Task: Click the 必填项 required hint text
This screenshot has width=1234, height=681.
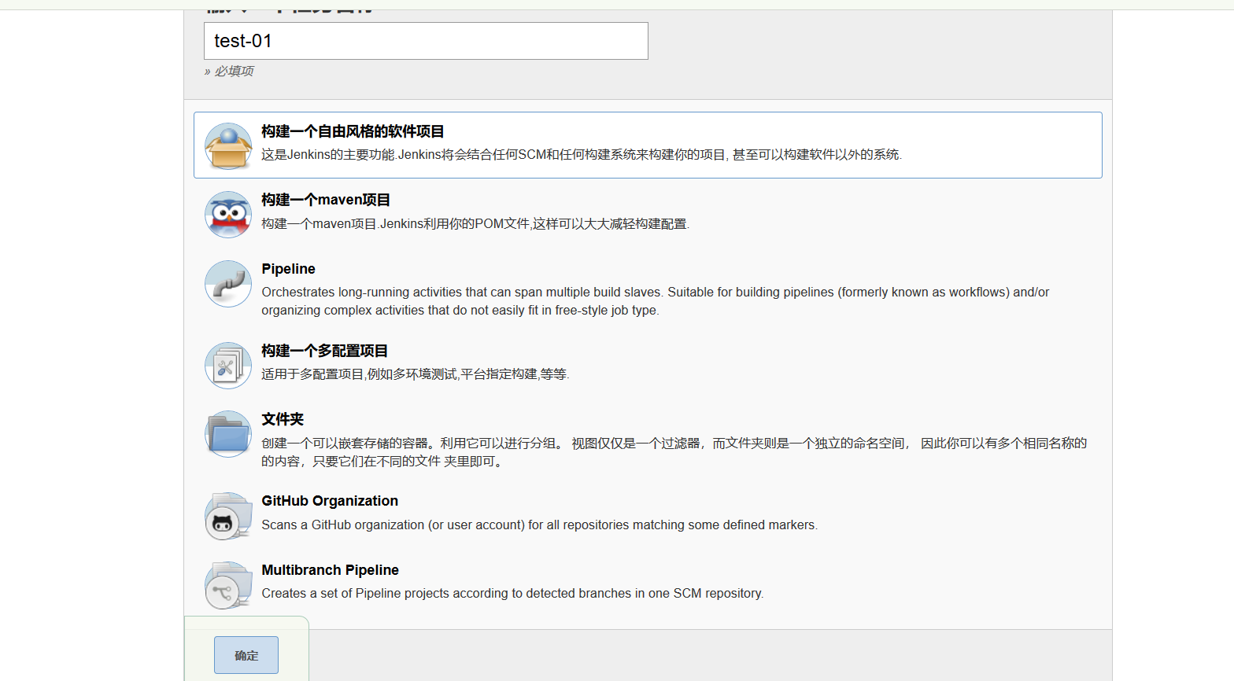Action: (x=229, y=71)
